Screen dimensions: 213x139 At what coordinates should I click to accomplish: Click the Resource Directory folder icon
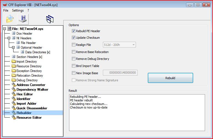[x=13, y=66]
